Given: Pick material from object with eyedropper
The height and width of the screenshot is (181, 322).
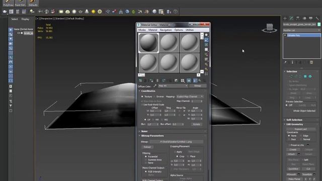Looking at the screenshot, I should tap(155, 86).
